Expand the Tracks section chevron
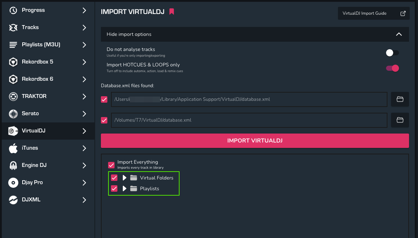This screenshot has height=238, width=418. [x=84, y=27]
